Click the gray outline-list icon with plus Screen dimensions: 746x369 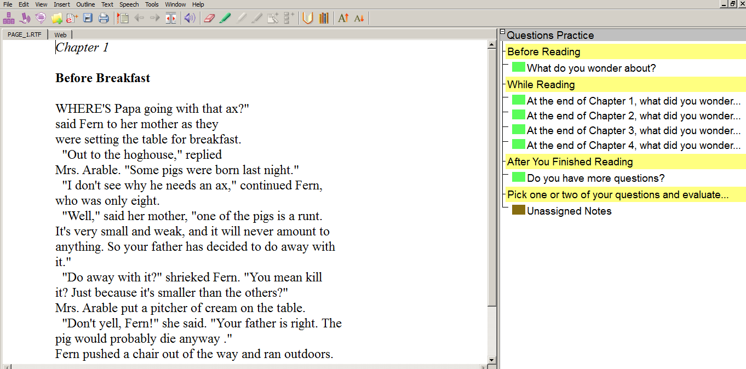tap(289, 18)
